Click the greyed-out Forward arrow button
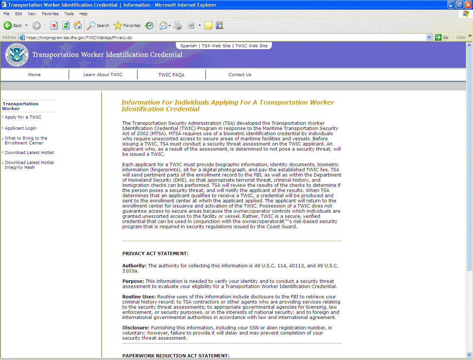 coord(36,25)
